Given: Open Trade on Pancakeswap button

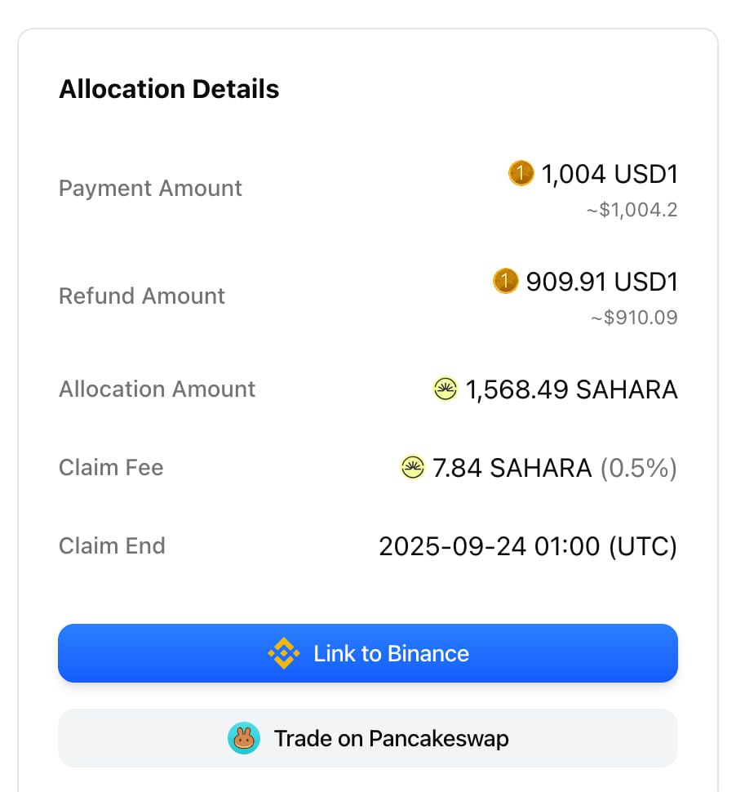Looking at the screenshot, I should [368, 738].
